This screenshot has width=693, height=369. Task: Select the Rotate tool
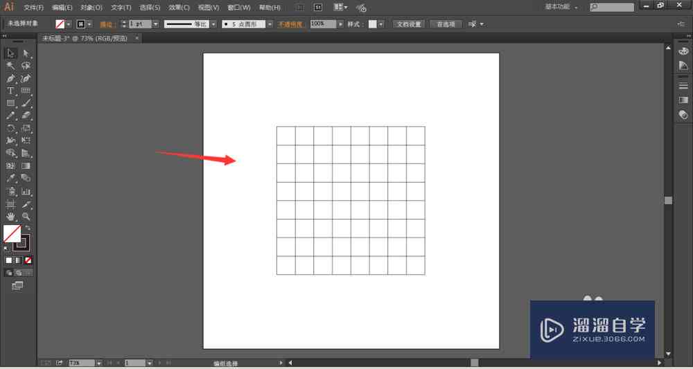click(x=10, y=129)
